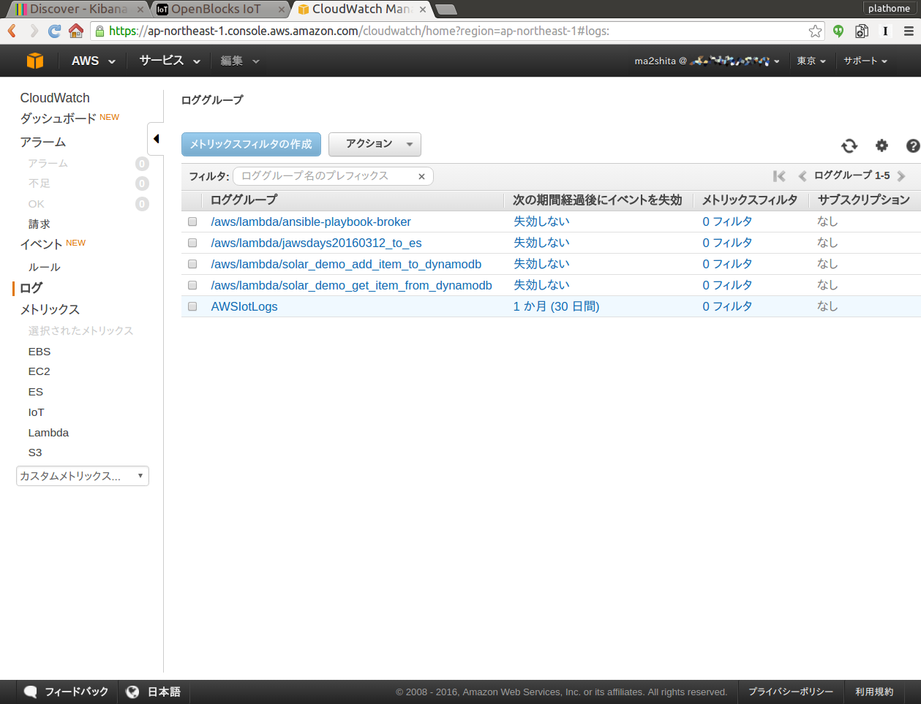Clear the log group filter field

coord(421,176)
